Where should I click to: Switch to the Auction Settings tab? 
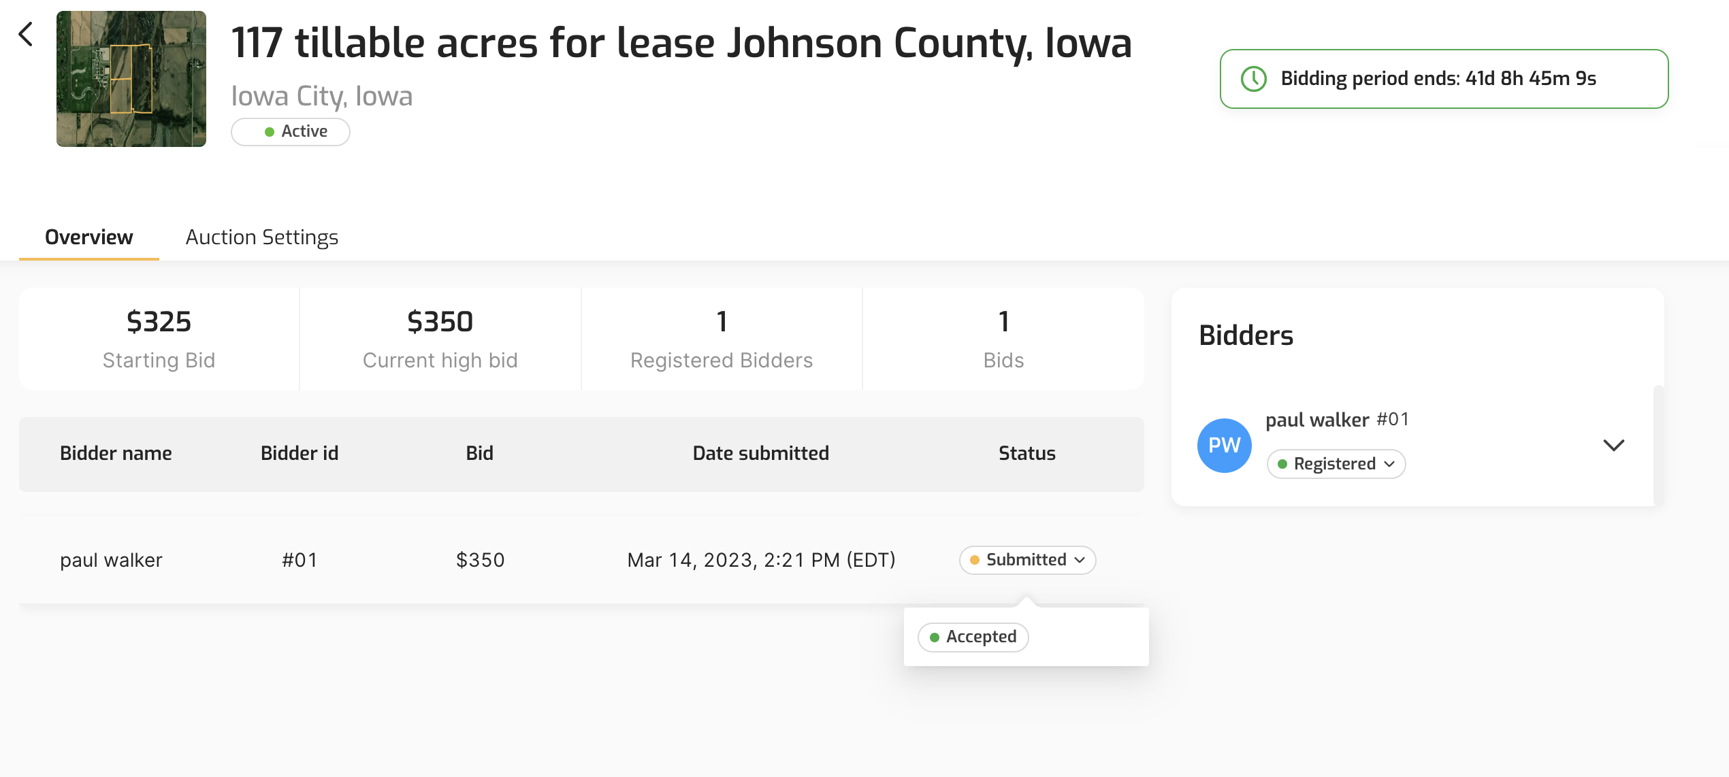tap(262, 237)
